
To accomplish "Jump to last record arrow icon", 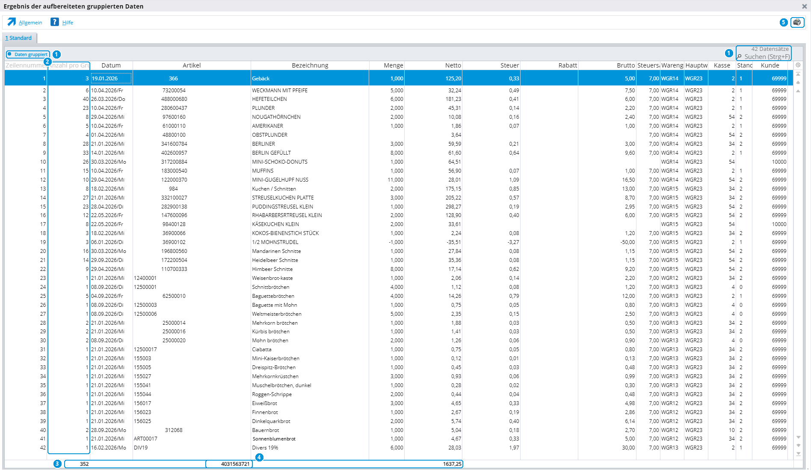I will (798, 454).
